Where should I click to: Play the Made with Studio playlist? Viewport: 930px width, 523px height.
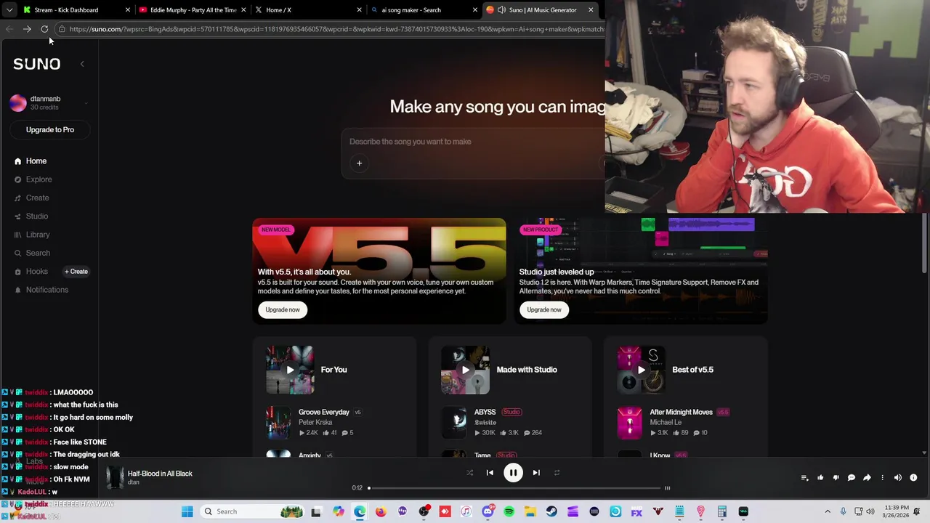pyautogui.click(x=465, y=370)
